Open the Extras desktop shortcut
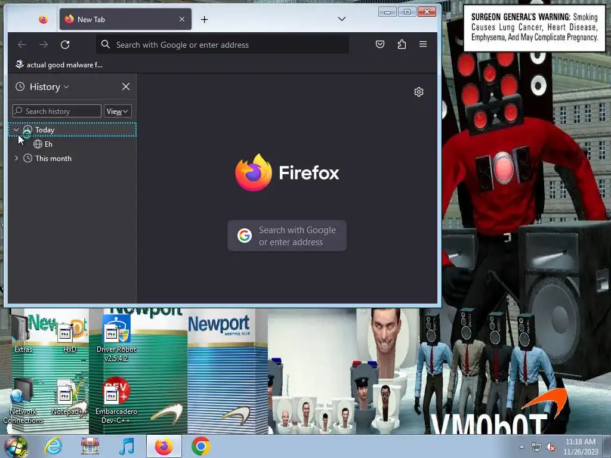This screenshot has height=458, width=611. pos(23,333)
